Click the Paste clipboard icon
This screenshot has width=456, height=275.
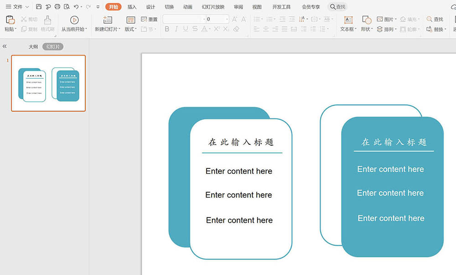pos(10,20)
